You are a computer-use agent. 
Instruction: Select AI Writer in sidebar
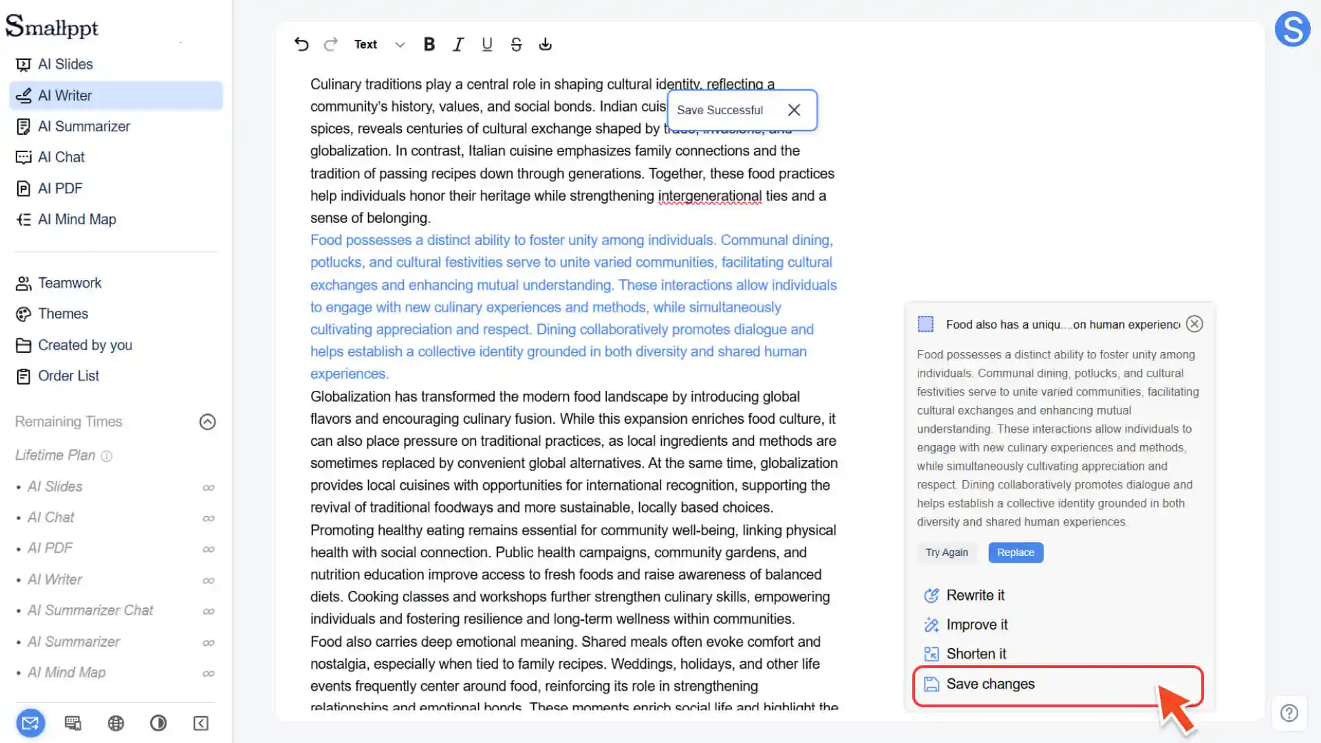pyautogui.click(x=116, y=96)
